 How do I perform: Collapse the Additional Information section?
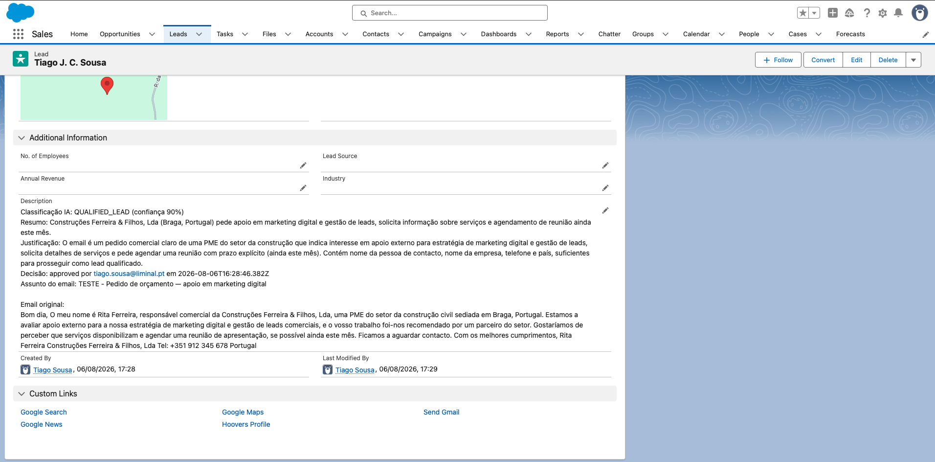click(x=22, y=138)
